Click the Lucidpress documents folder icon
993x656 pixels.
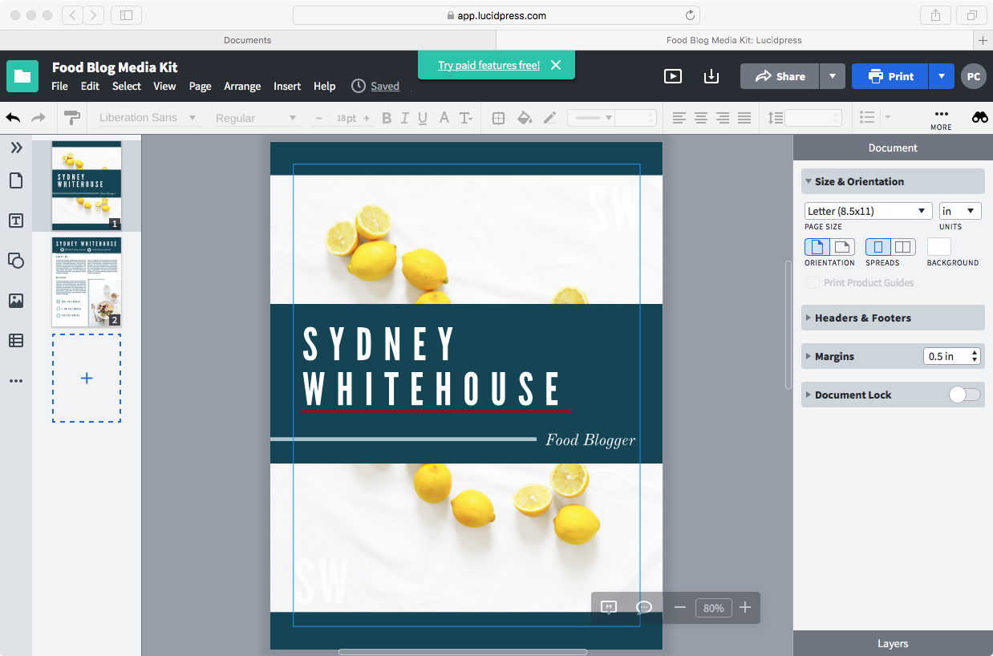pos(22,76)
